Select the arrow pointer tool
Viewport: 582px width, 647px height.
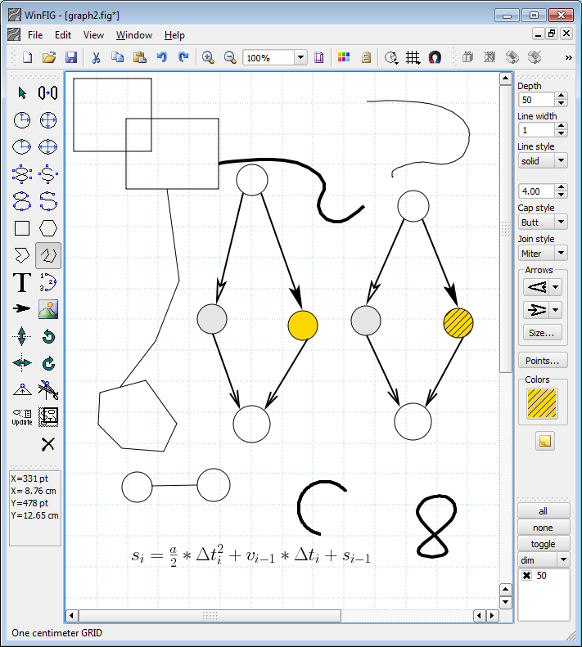pyautogui.click(x=22, y=93)
